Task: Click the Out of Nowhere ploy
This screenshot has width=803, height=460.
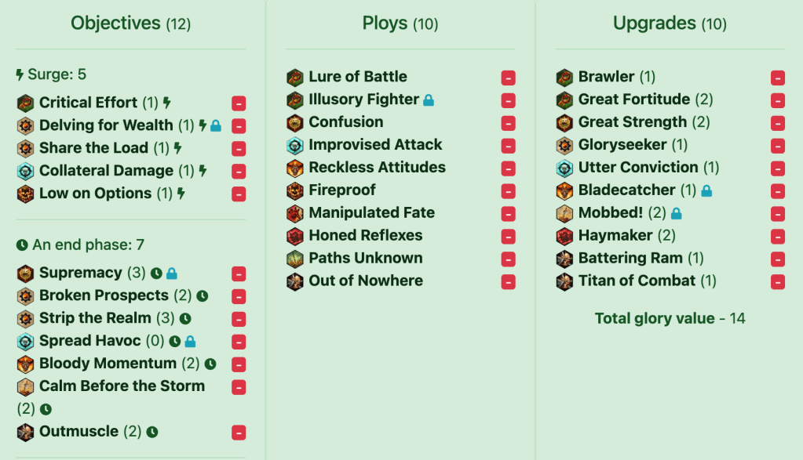Action: tap(365, 281)
